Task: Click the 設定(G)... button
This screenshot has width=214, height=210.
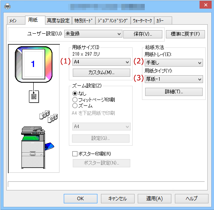Action: (x=101, y=138)
